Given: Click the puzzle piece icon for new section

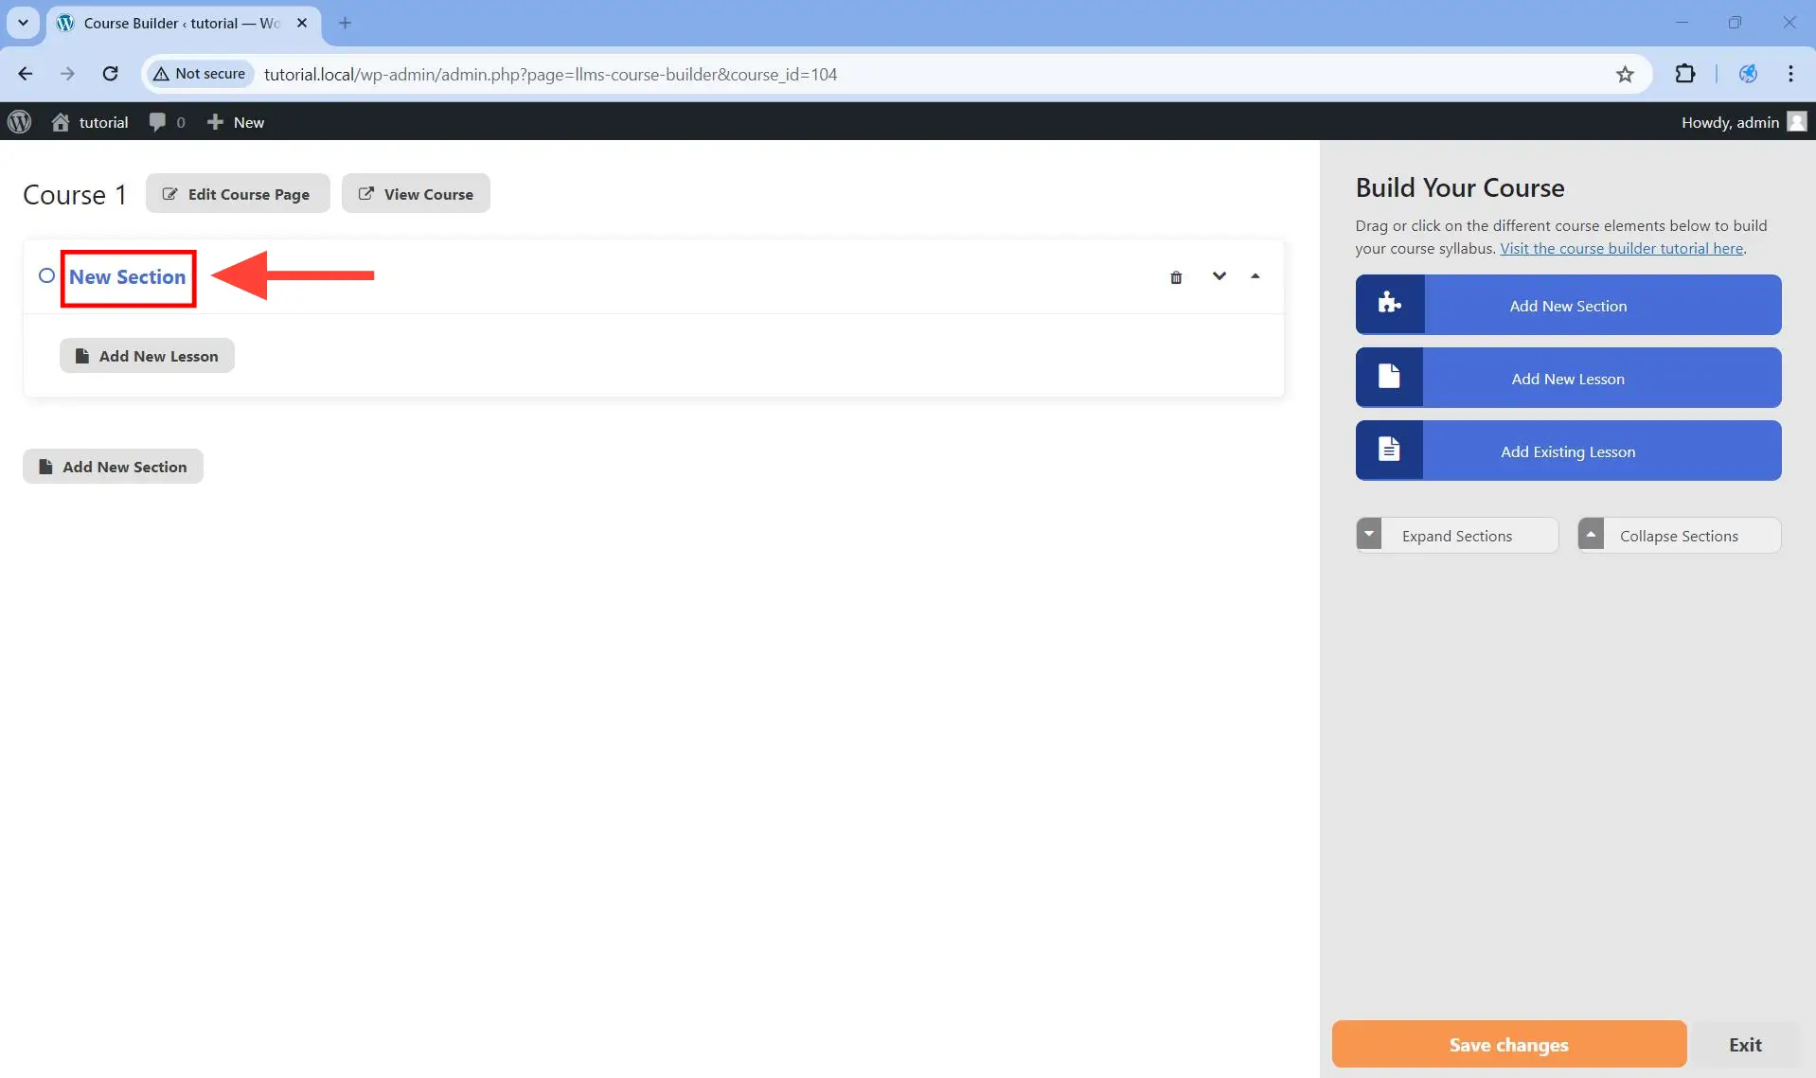Looking at the screenshot, I should (x=1389, y=304).
